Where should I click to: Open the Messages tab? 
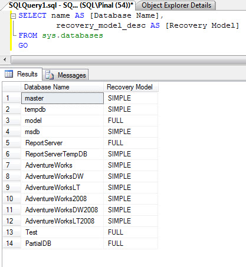(65, 75)
